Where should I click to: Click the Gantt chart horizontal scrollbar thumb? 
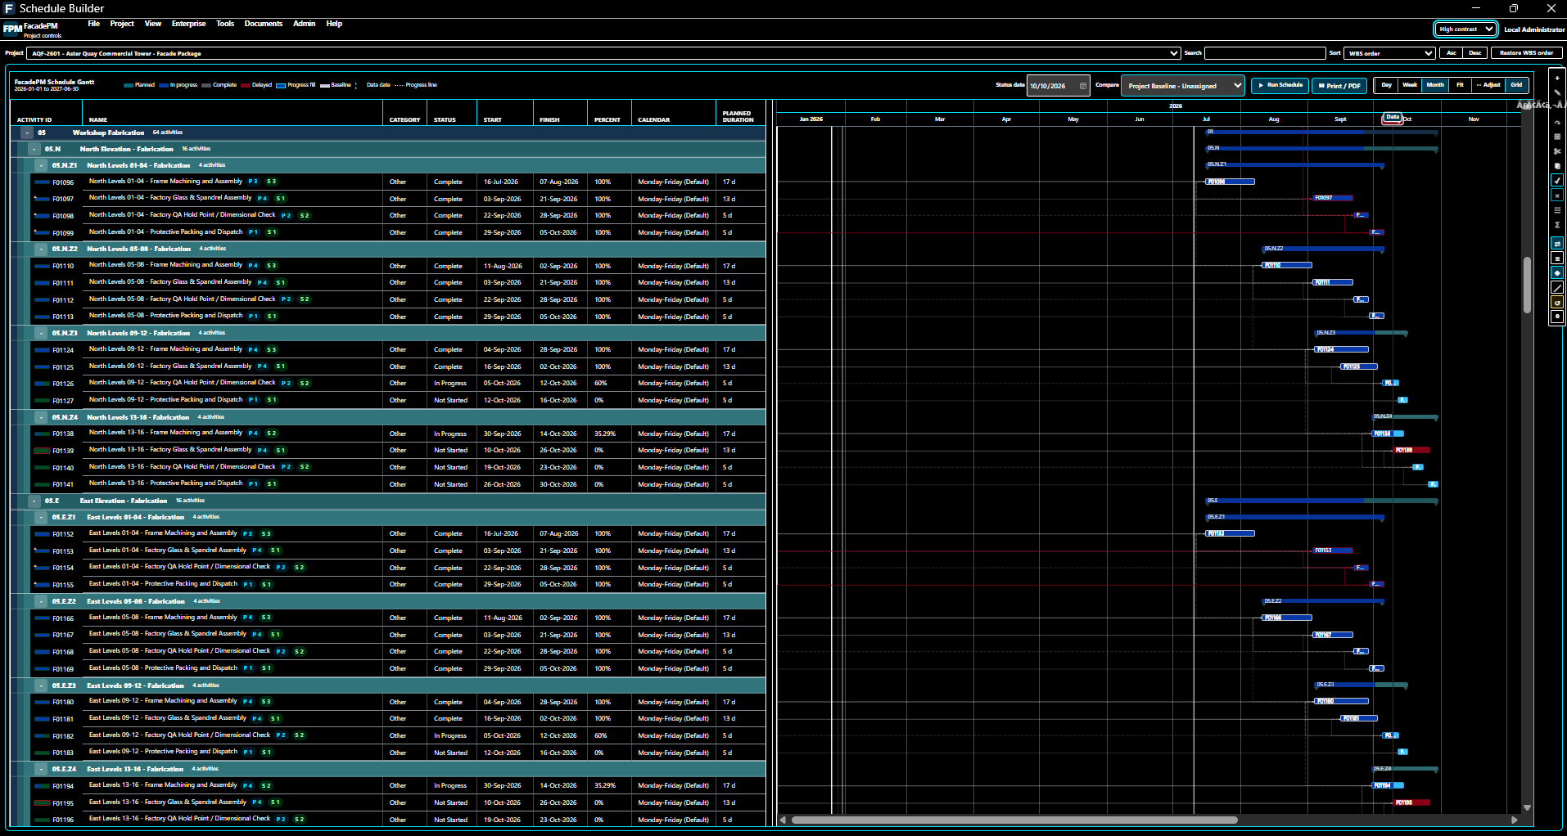1014,819
